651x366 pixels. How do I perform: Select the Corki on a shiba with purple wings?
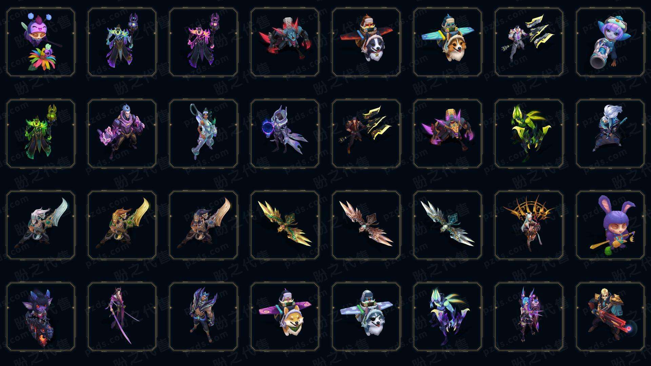click(285, 317)
